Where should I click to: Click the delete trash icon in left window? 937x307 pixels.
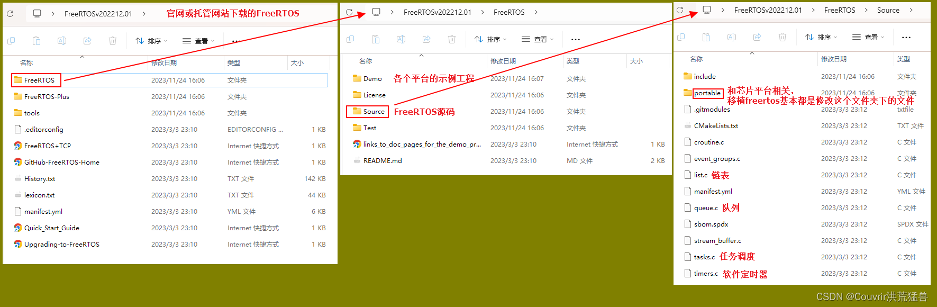coord(113,41)
